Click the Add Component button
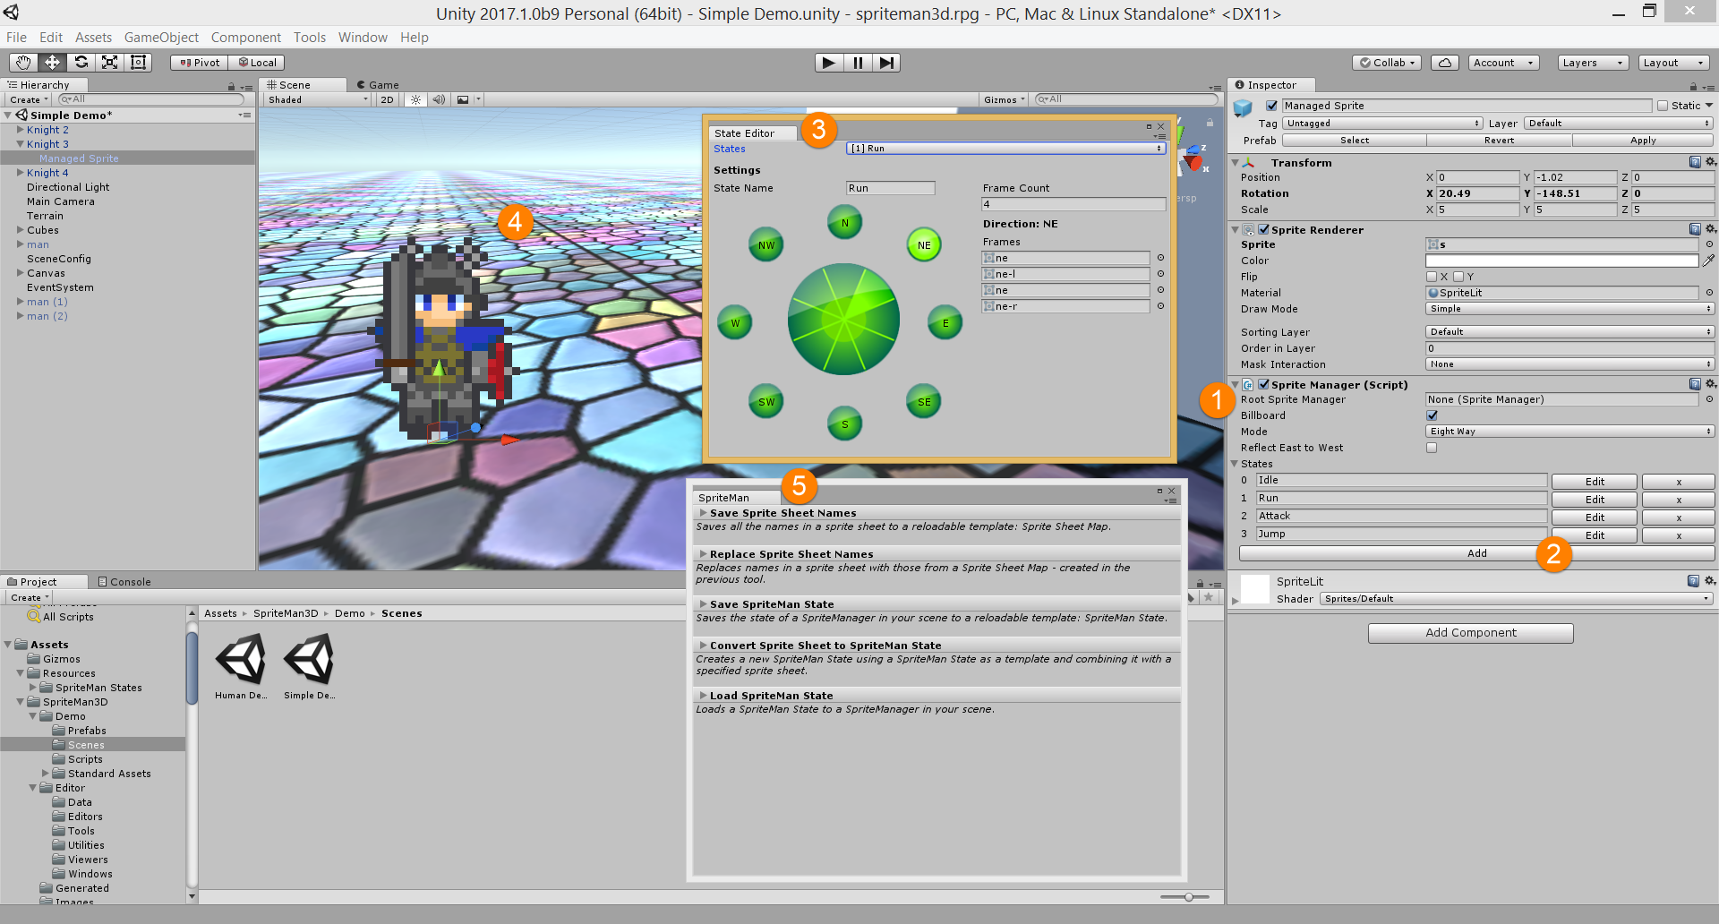 pyautogui.click(x=1470, y=632)
